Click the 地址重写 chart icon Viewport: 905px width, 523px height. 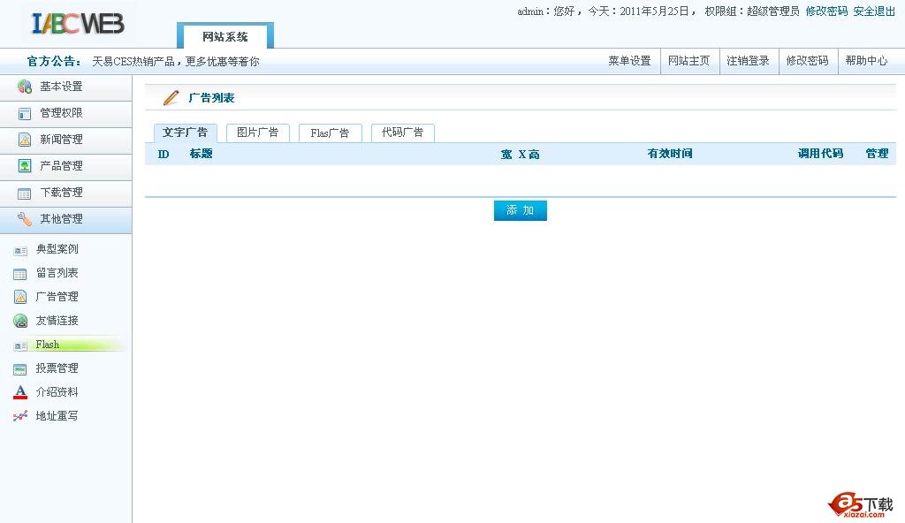coord(20,415)
